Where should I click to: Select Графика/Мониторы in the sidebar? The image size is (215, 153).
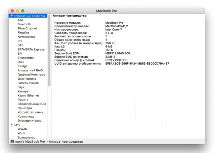click(x=32, y=74)
